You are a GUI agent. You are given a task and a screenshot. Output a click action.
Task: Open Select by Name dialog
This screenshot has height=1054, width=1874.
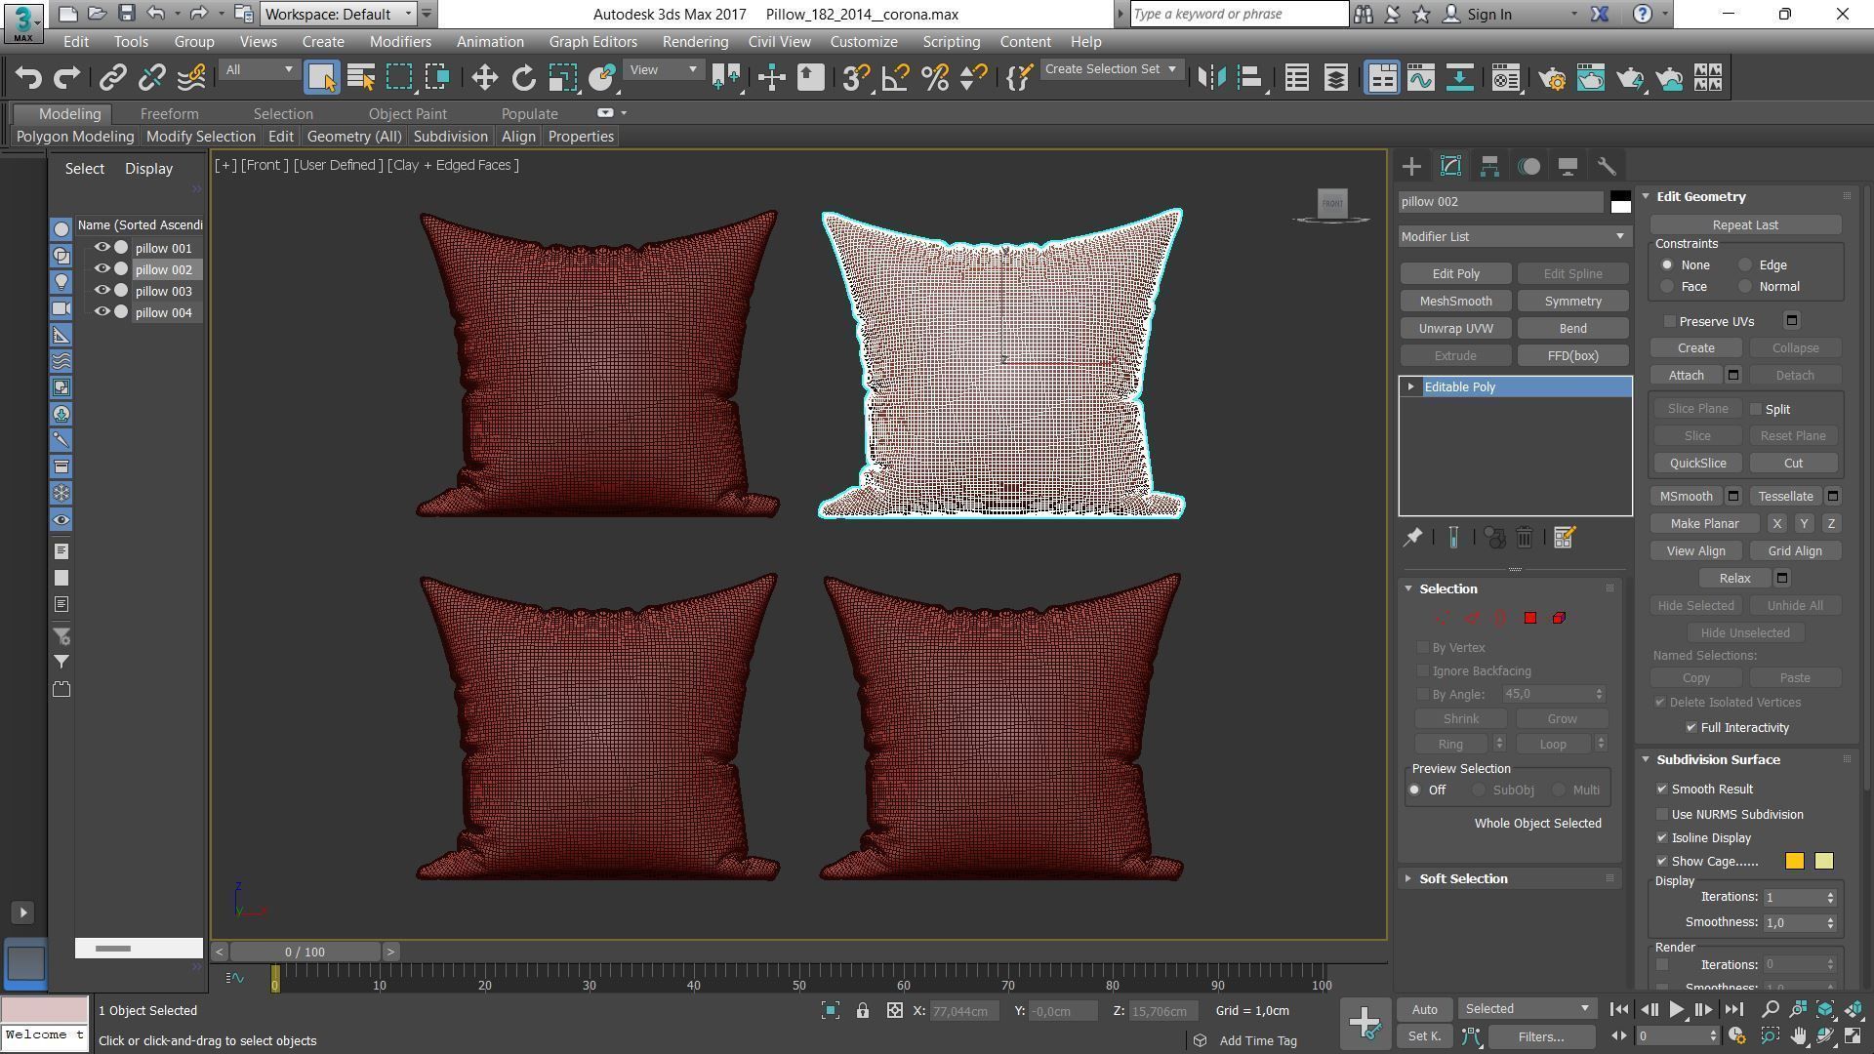click(361, 78)
